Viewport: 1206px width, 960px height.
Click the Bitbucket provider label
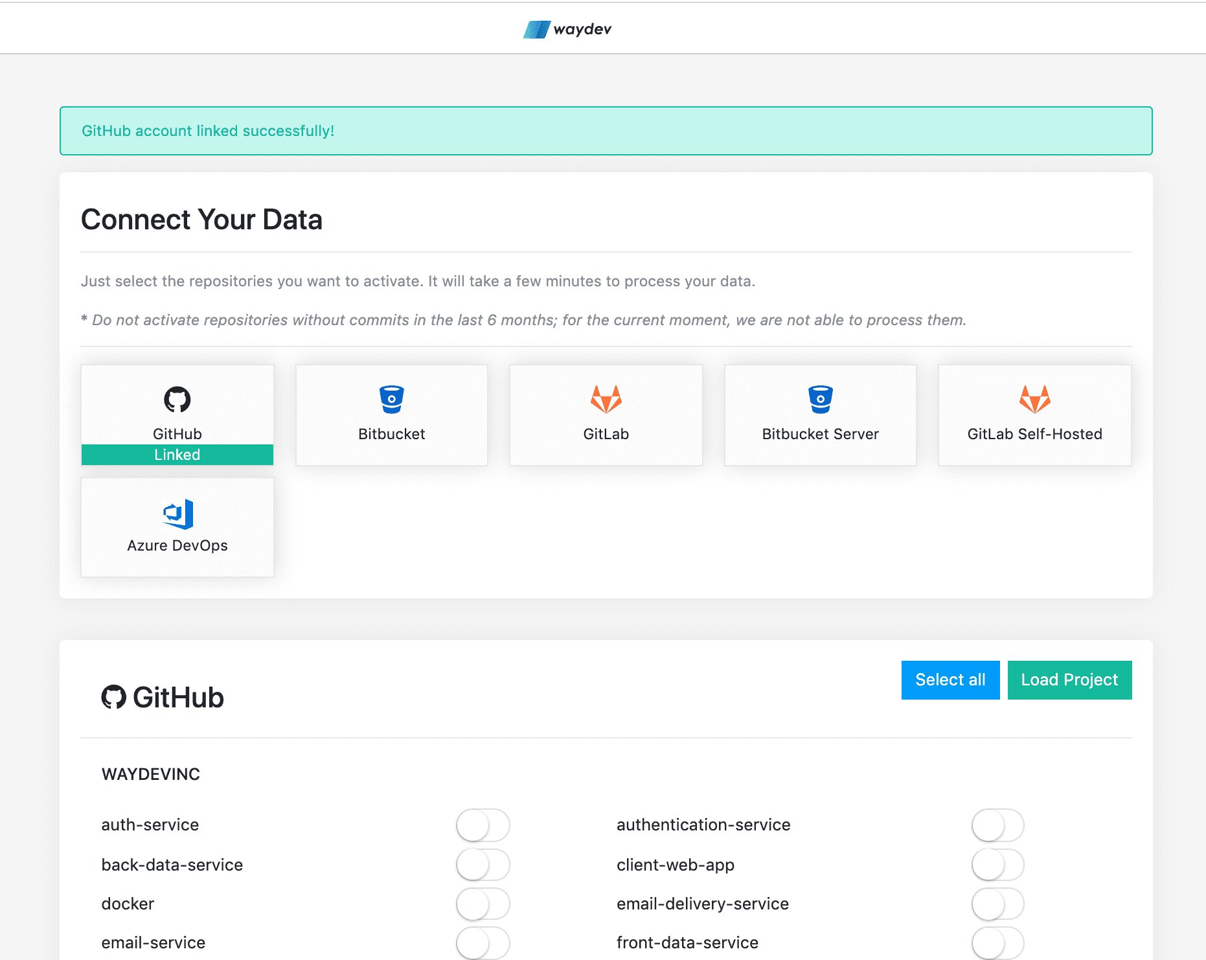coord(392,434)
